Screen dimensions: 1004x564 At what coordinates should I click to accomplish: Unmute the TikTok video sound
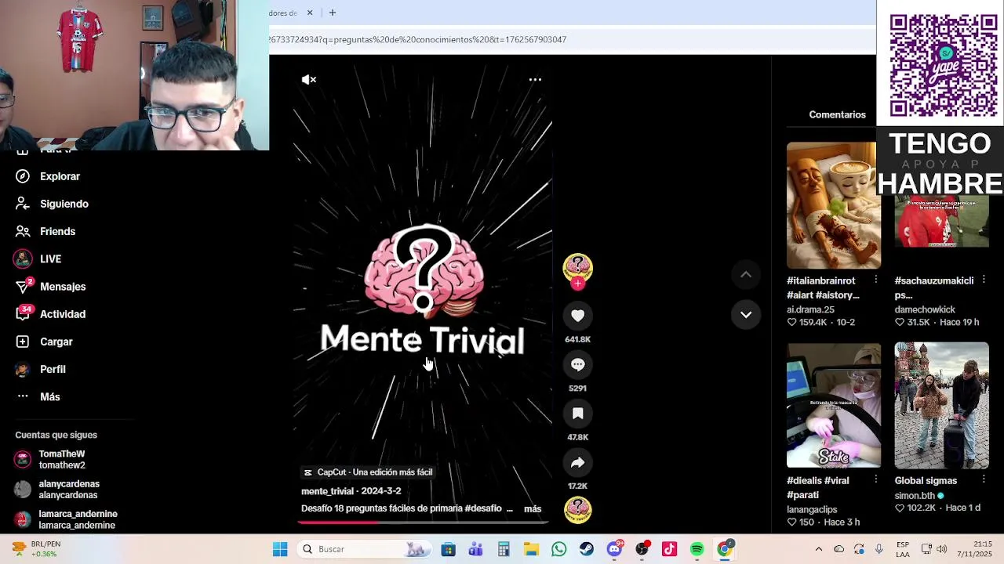click(309, 79)
